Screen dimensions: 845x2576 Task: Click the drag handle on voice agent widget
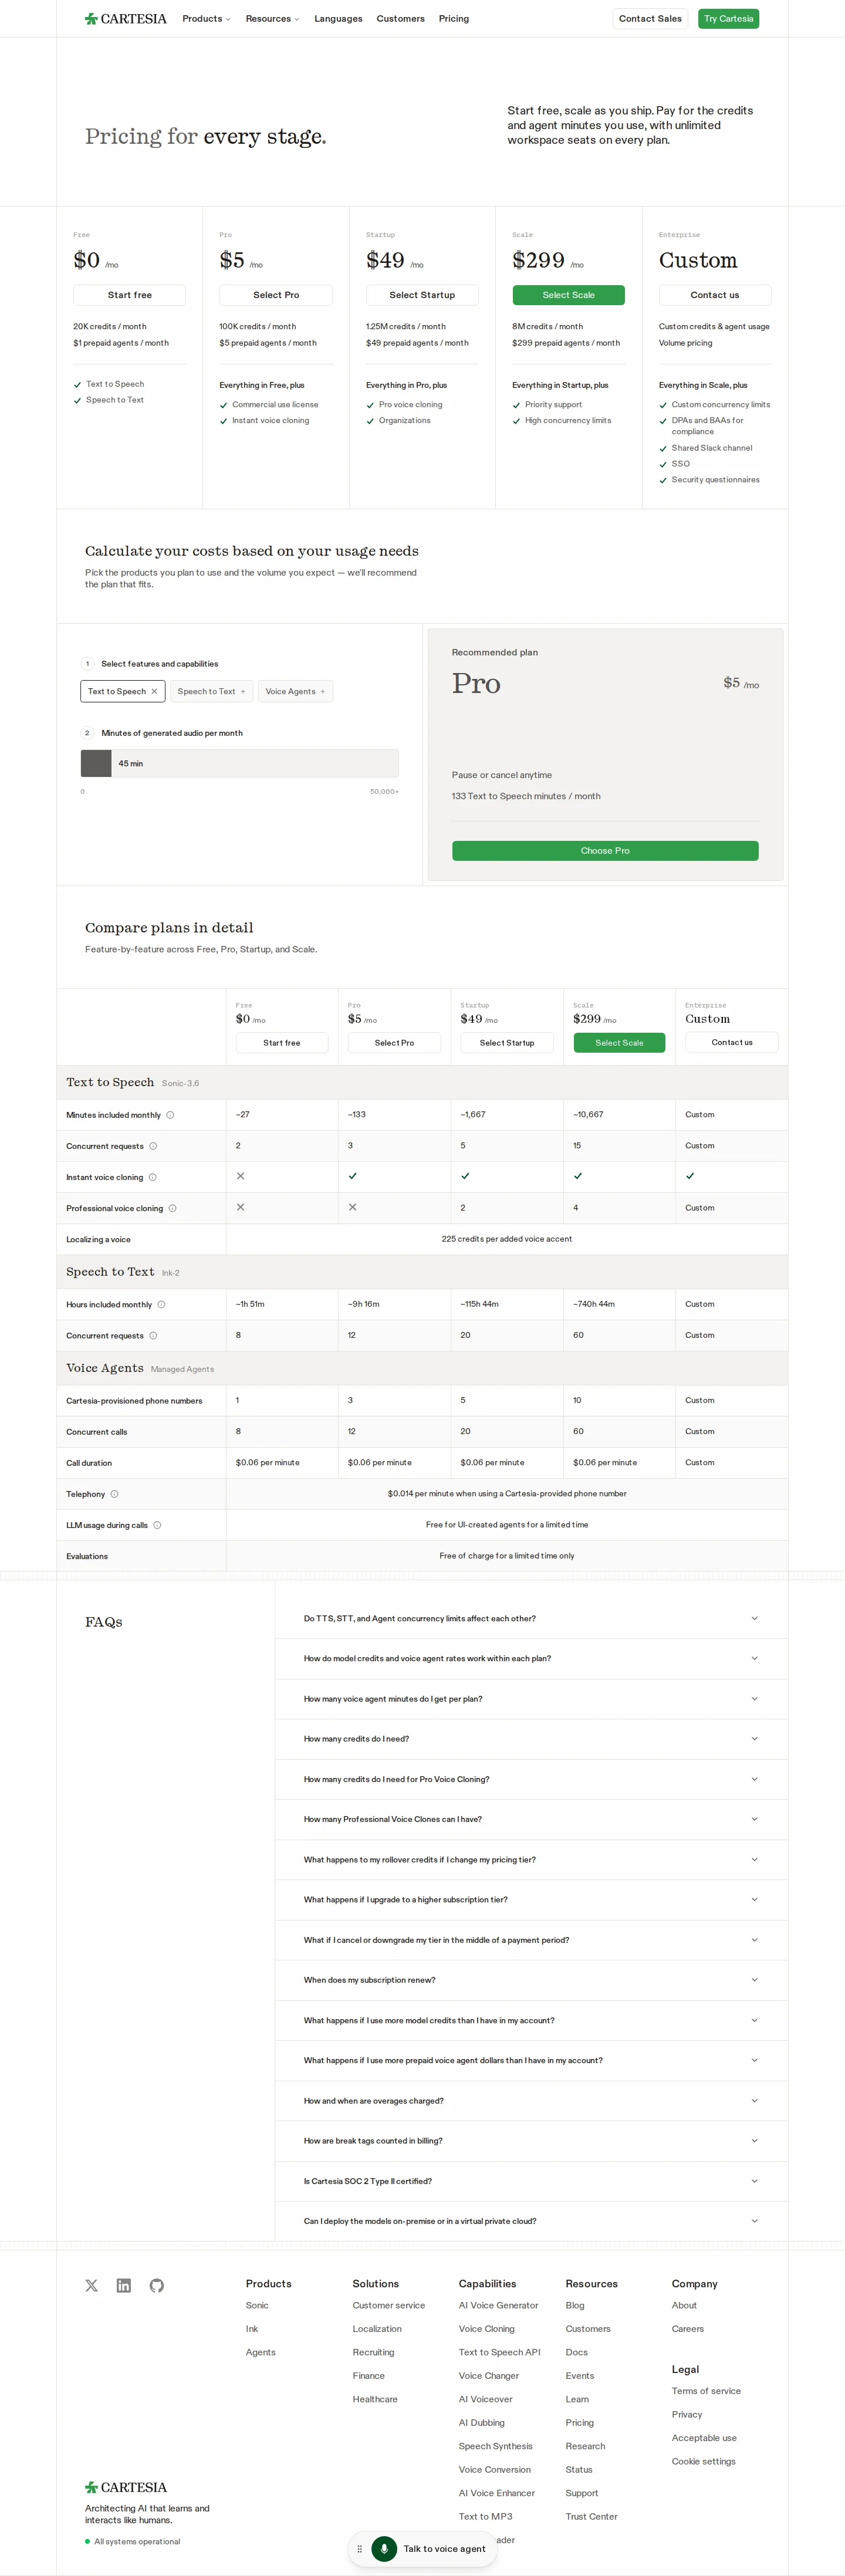359,2548
